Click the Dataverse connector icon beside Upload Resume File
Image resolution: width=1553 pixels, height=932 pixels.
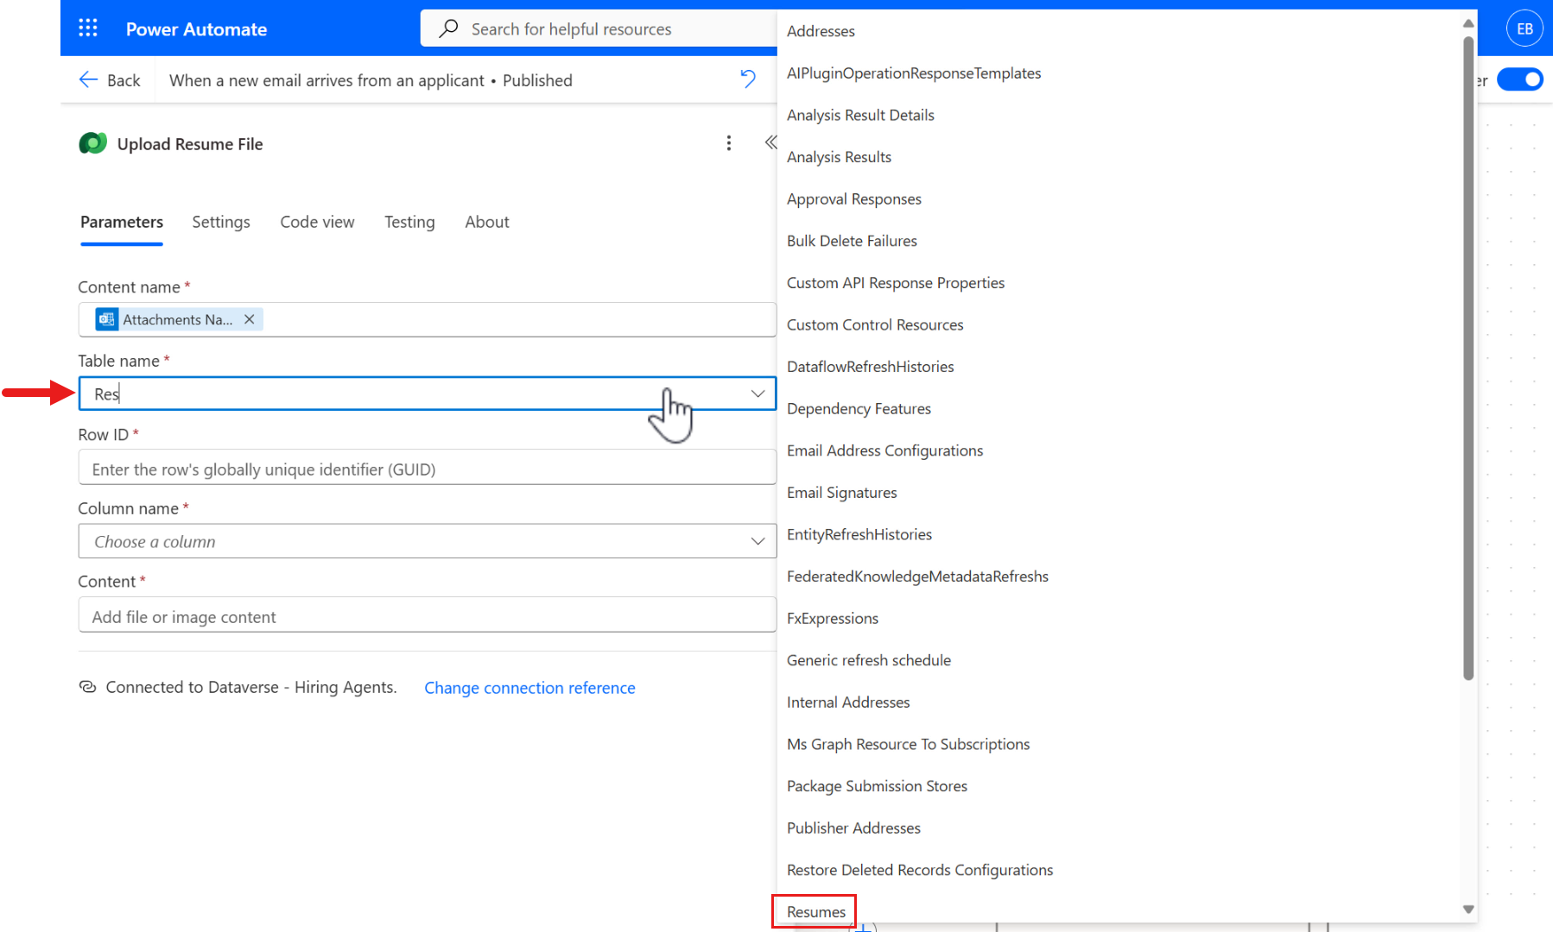click(x=92, y=143)
